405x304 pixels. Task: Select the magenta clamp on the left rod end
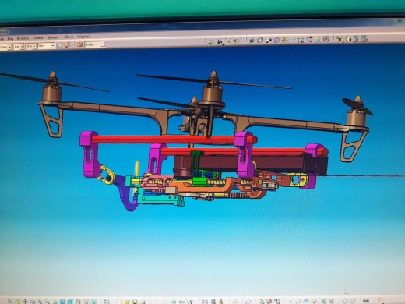click(90, 154)
